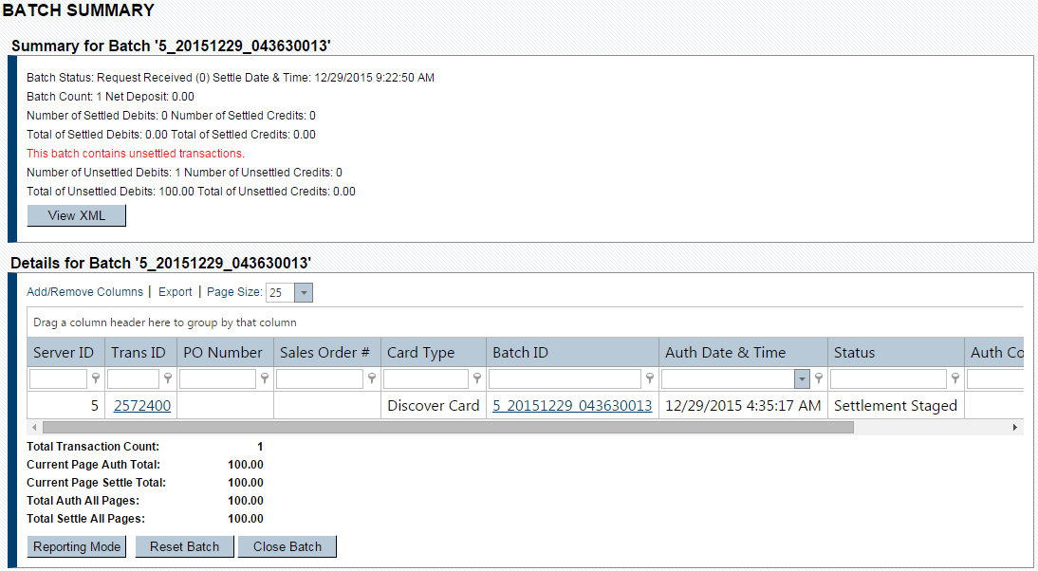Click the Trans ID filter icon
The width and height of the screenshot is (1038, 571).
[168, 378]
